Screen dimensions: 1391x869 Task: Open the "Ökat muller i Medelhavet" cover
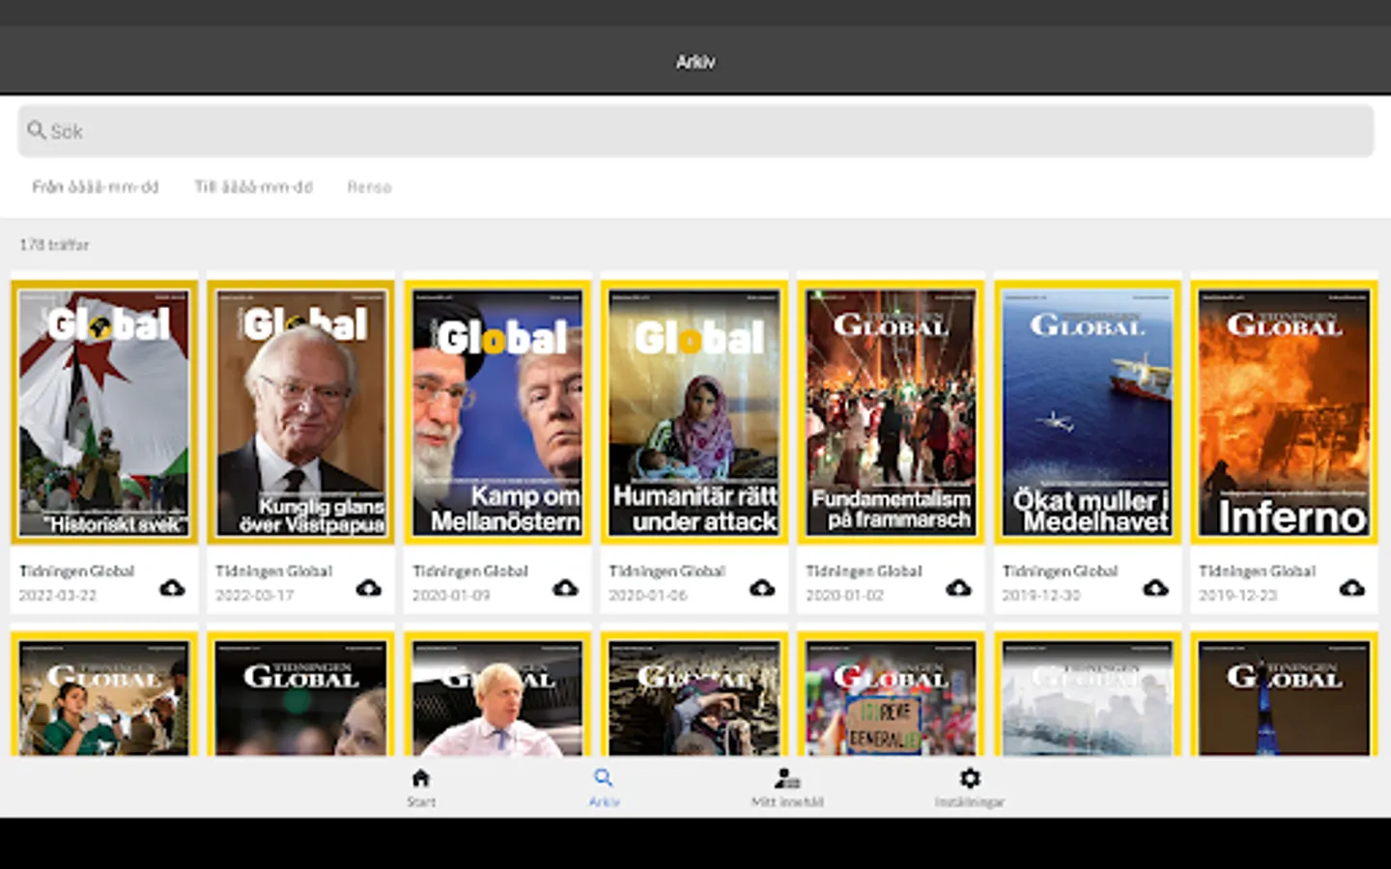(x=1088, y=412)
